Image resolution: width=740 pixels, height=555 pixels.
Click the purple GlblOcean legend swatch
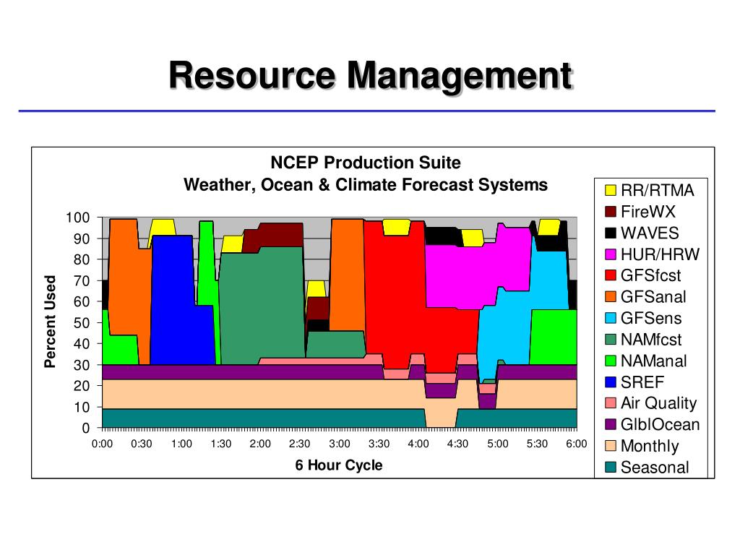pos(610,424)
